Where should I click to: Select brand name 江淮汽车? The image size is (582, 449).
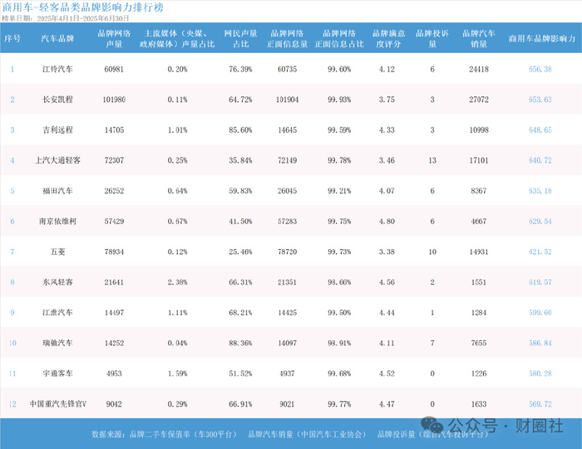tap(57, 312)
